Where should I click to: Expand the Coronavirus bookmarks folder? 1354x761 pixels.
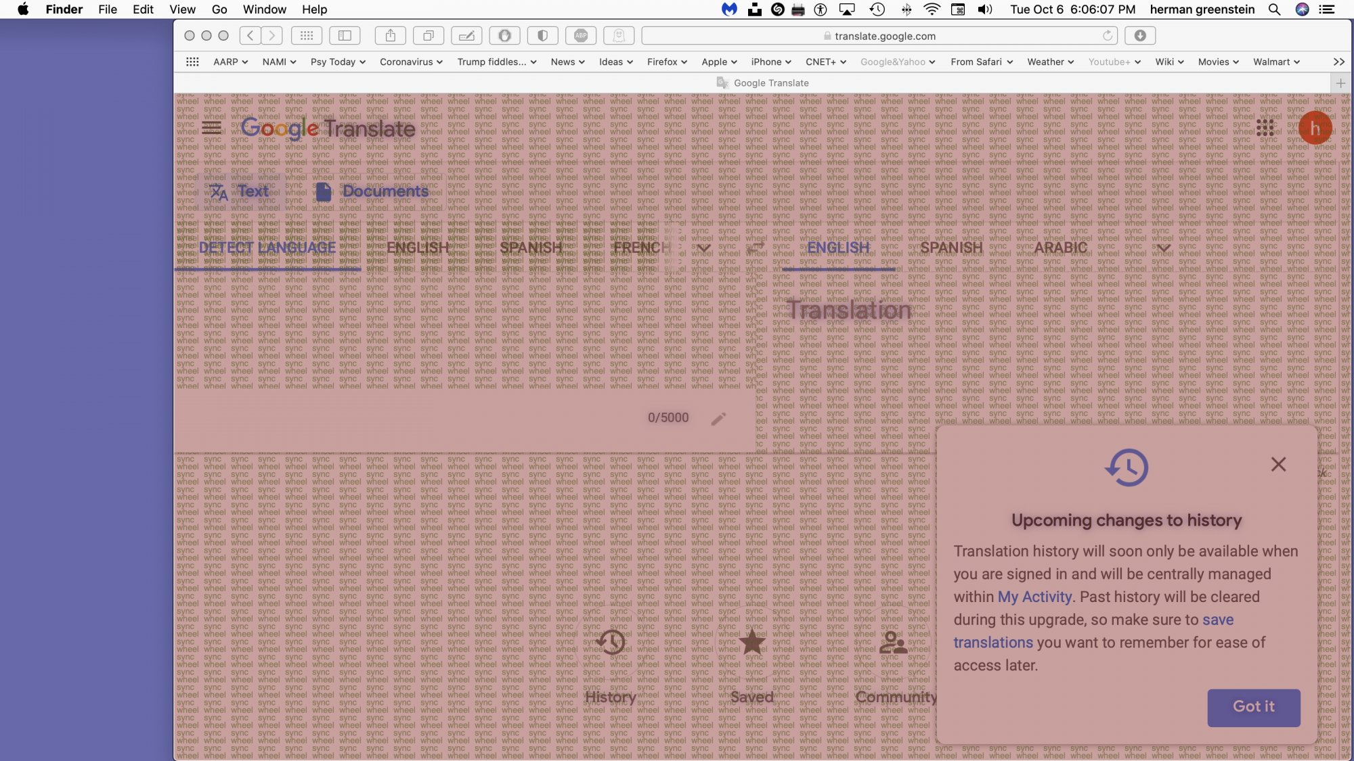point(411,62)
